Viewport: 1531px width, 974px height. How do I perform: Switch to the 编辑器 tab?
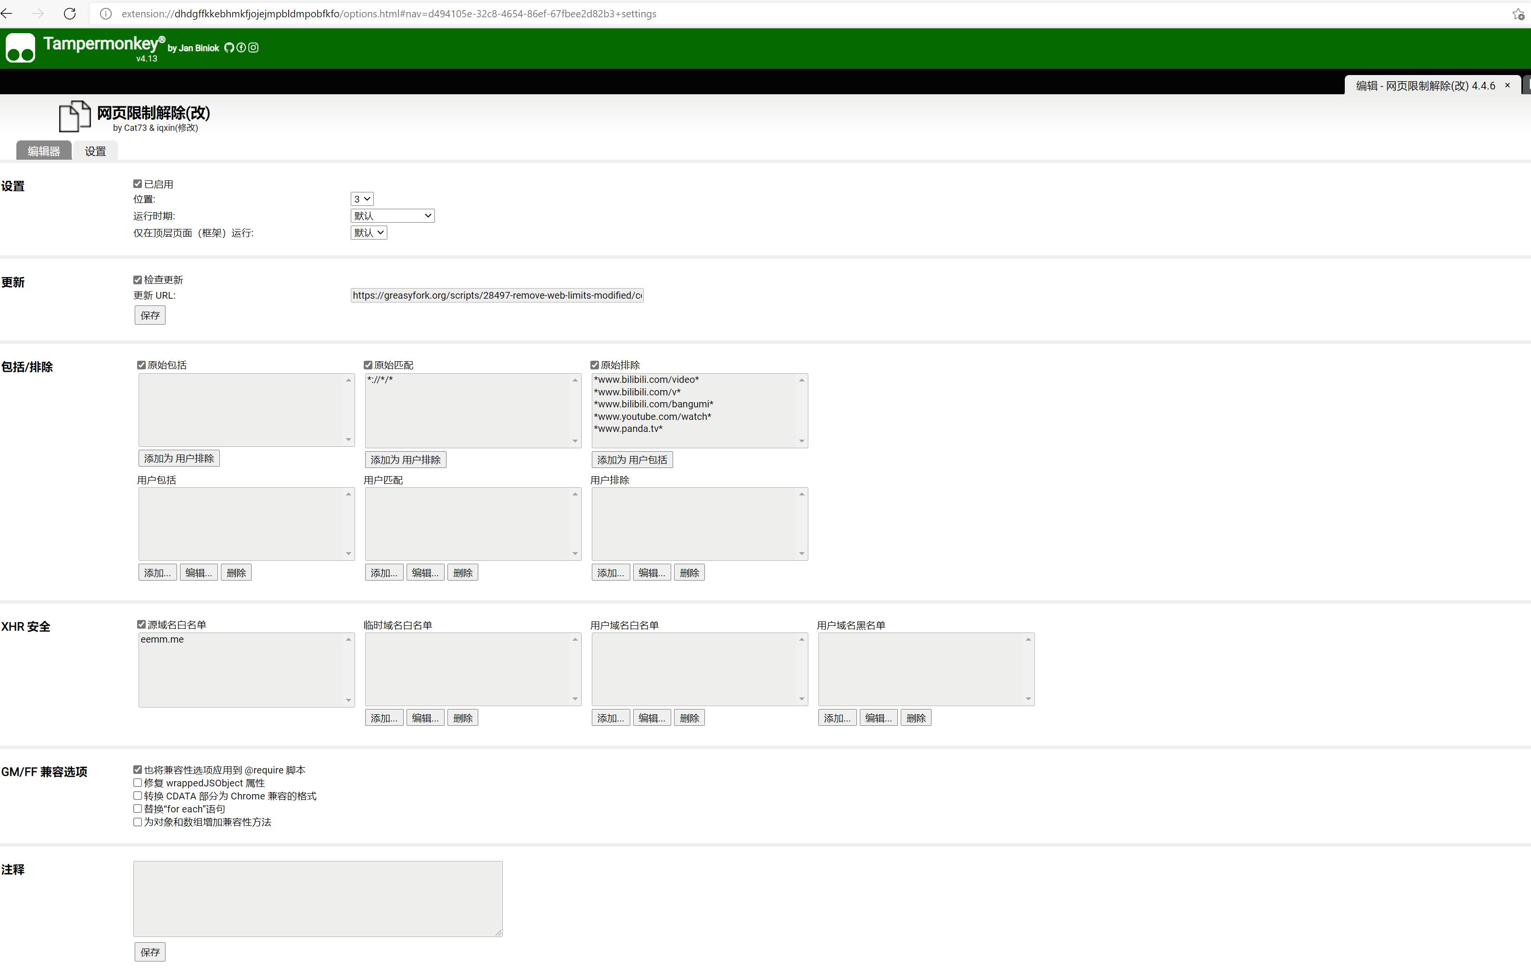pos(44,152)
